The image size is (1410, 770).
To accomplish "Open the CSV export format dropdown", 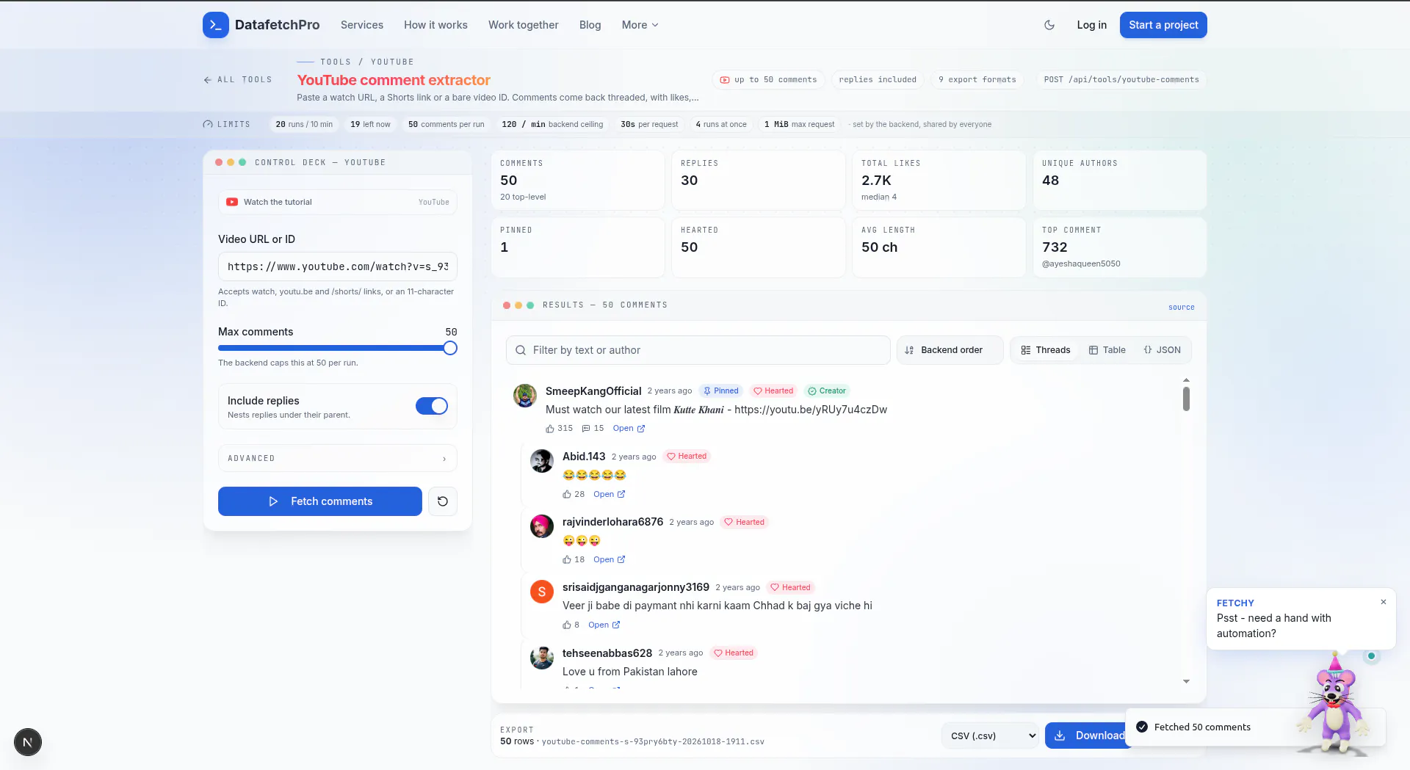I will point(991,736).
